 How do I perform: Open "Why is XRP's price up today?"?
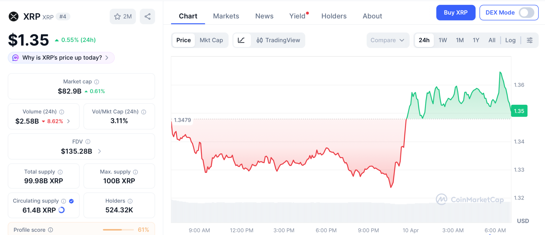pyautogui.click(x=61, y=58)
